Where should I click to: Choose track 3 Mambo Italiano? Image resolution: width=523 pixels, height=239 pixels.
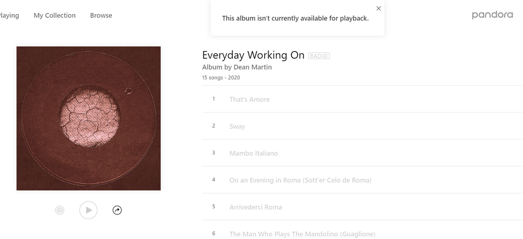tap(253, 153)
